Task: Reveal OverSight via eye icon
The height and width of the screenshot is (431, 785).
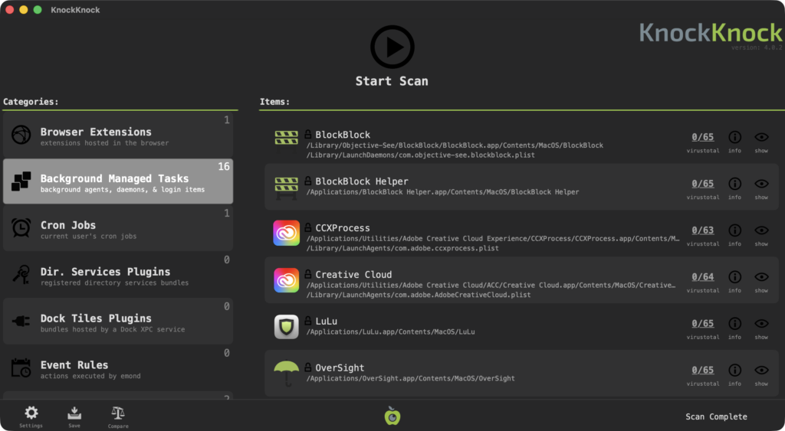Action: point(761,370)
